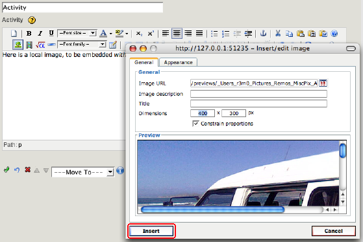
Task: Click the Paste from Word icon
Action: [323, 34]
